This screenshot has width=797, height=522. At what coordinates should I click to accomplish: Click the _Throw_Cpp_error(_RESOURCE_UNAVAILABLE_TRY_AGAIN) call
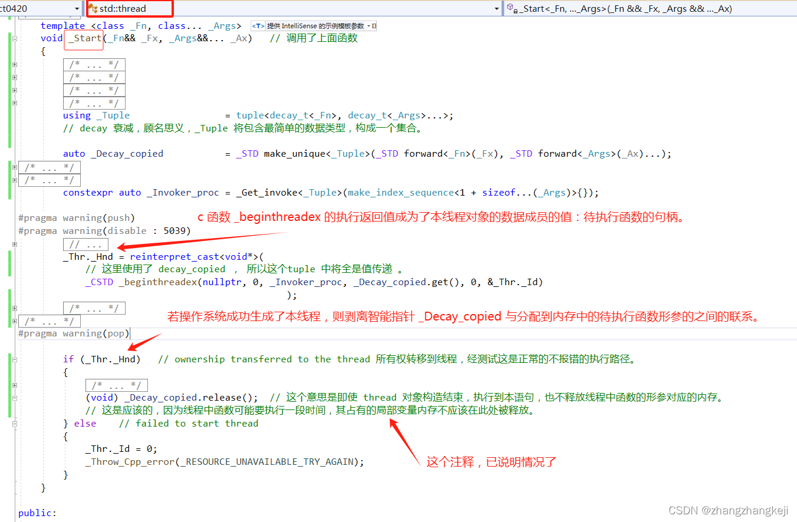coord(225,462)
